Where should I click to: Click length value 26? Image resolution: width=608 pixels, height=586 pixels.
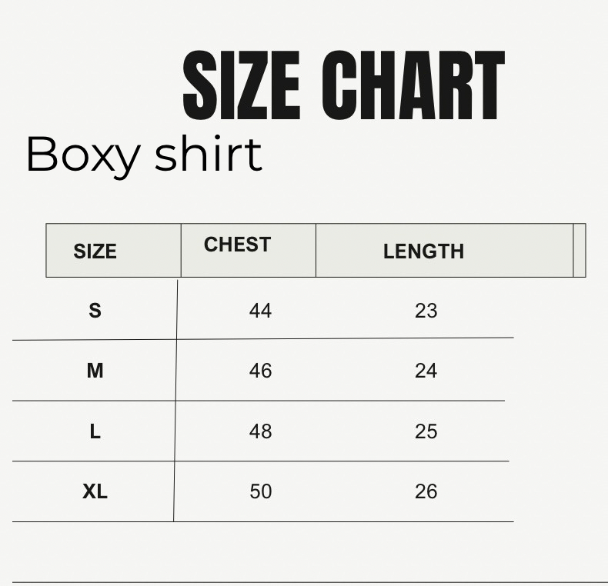[x=426, y=491]
